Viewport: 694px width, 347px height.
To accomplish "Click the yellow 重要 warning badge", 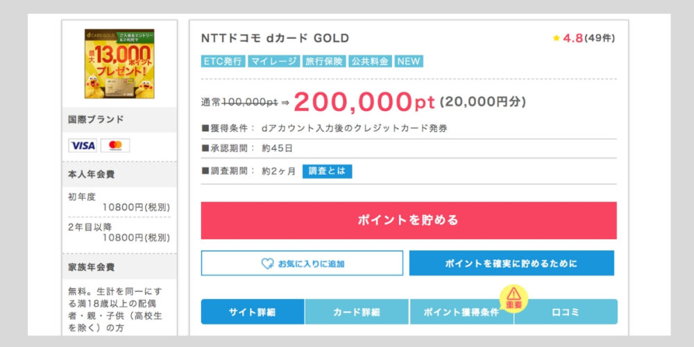I will [514, 298].
